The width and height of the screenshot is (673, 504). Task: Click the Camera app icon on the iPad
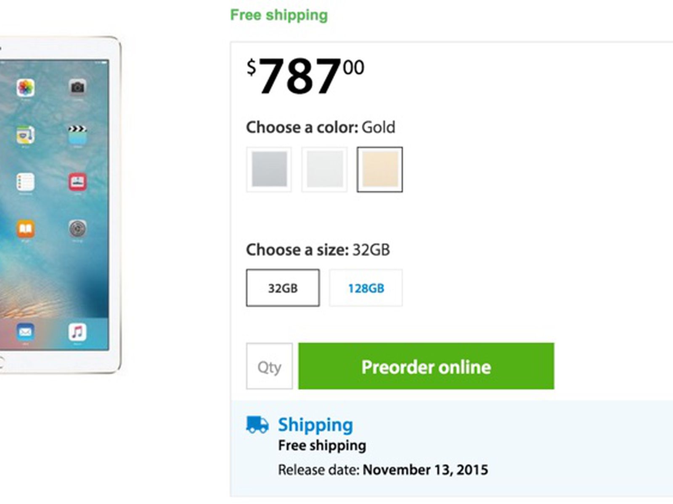(77, 87)
